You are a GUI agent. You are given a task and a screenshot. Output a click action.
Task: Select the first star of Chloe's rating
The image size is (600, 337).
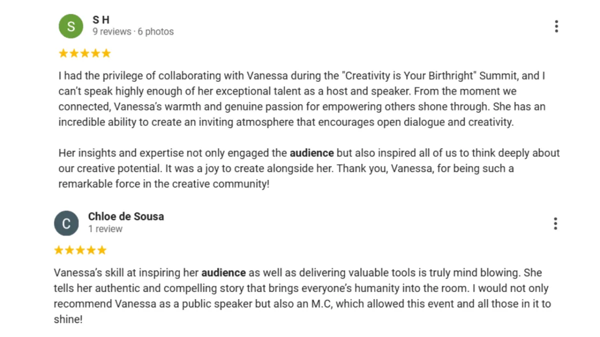click(59, 250)
